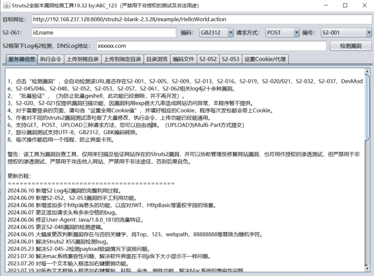
Task: Click the 目标网址 URL input field
Action: (x=202, y=19)
